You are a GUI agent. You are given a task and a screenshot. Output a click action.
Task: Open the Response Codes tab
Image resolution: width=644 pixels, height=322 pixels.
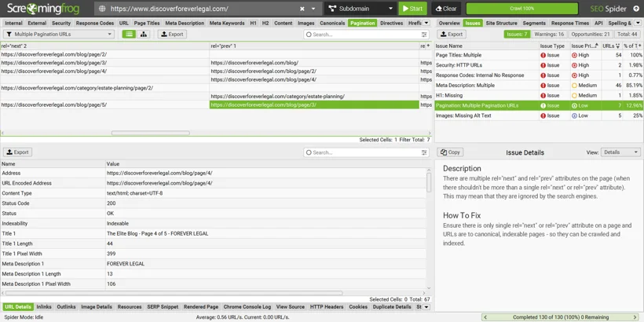(x=95, y=23)
